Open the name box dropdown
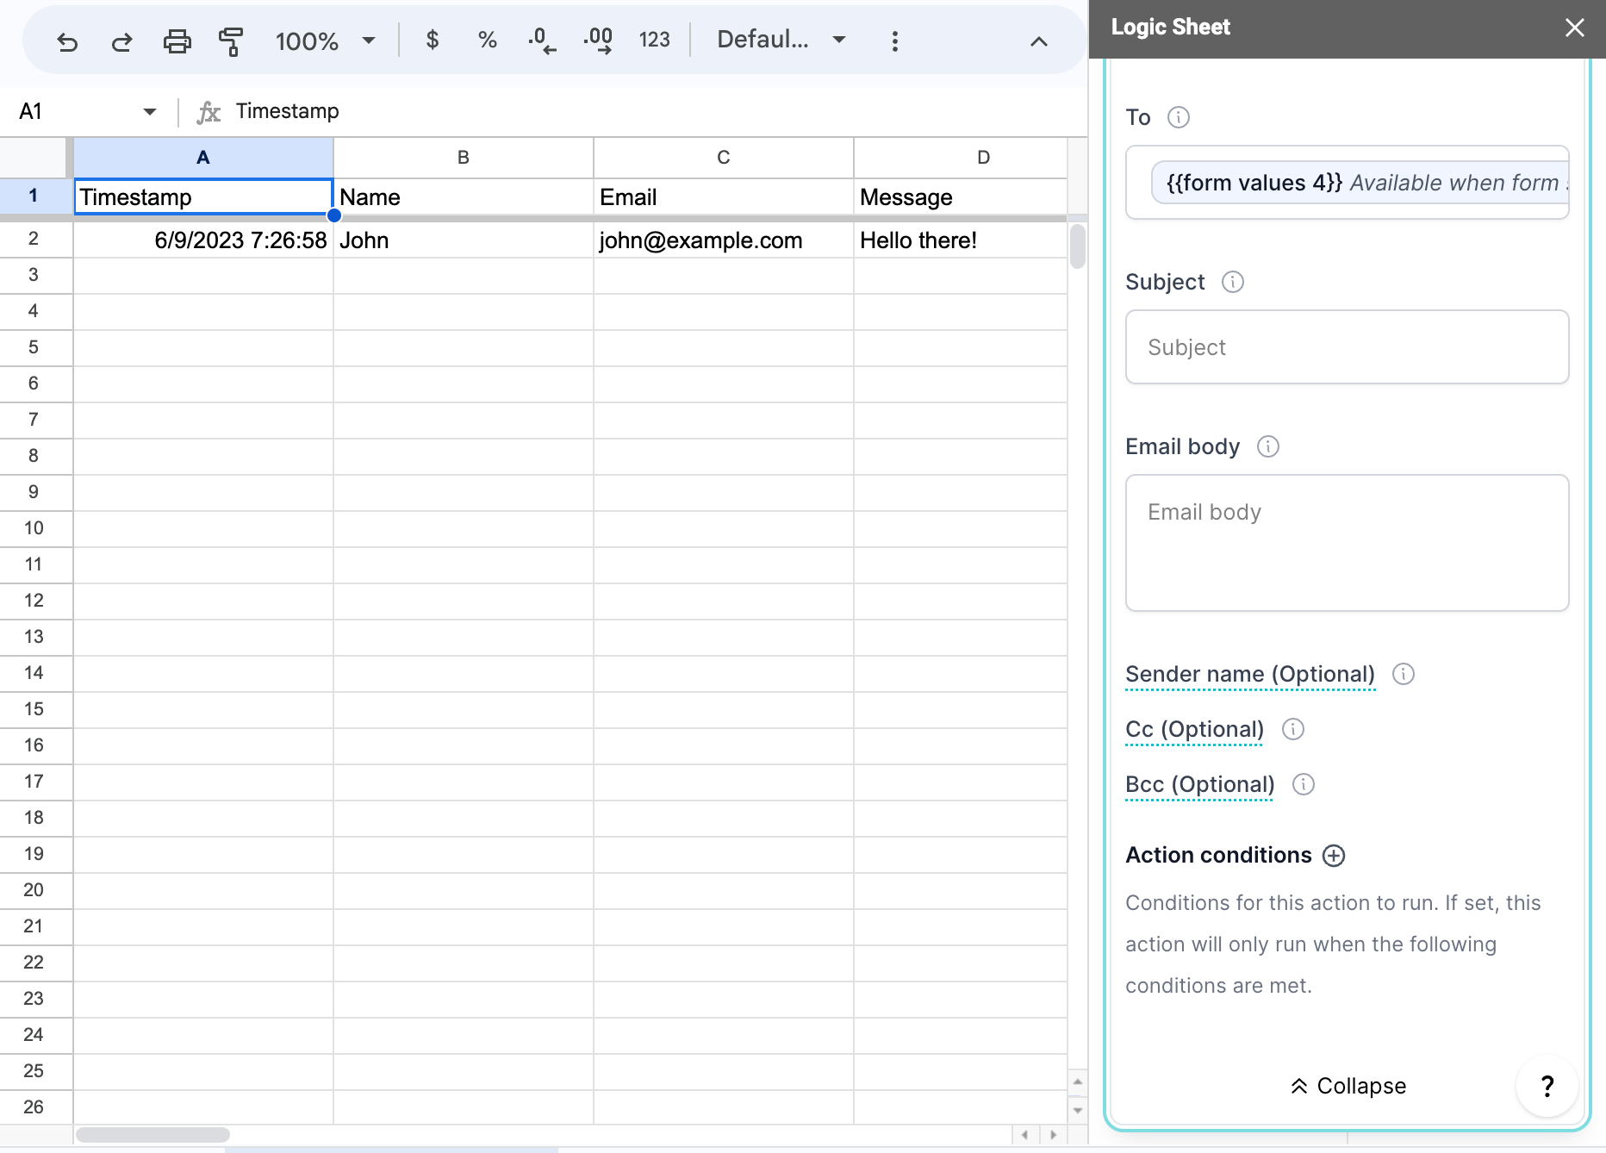The height and width of the screenshot is (1153, 1606). 148,111
